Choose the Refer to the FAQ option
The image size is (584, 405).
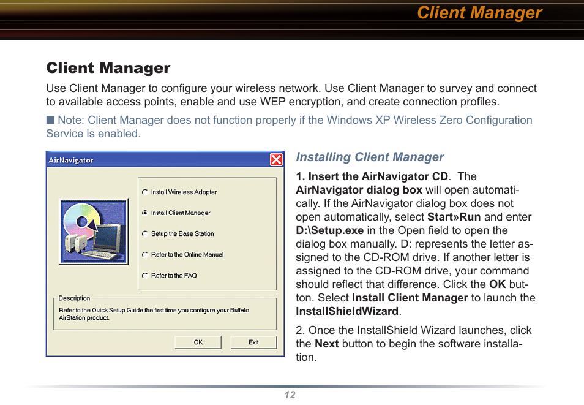coord(170,276)
